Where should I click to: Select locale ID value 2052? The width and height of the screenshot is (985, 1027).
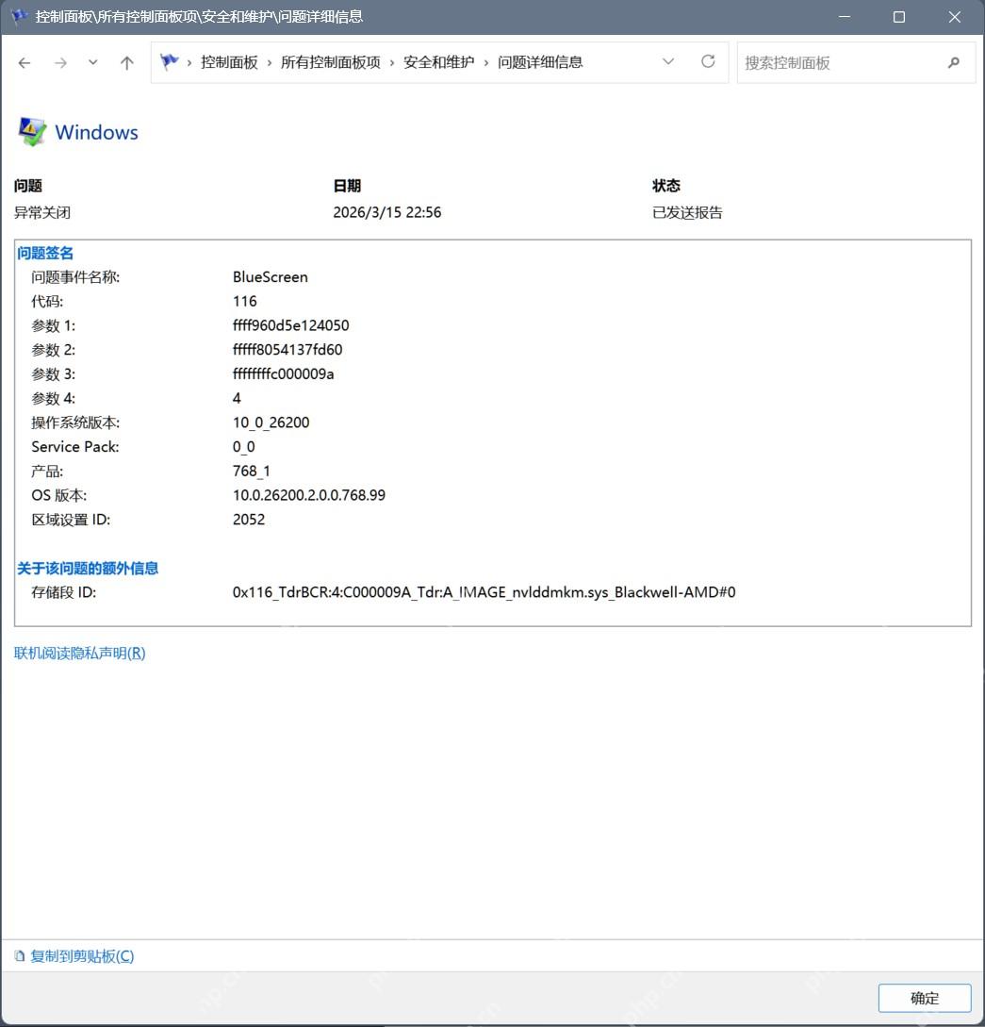tap(249, 520)
